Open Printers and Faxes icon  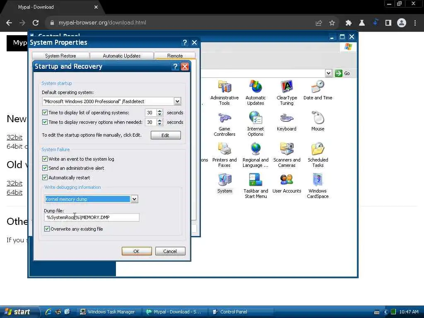(x=224, y=155)
